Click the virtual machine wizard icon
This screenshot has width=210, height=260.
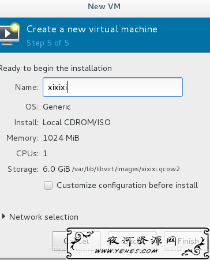pyautogui.click(x=10, y=34)
